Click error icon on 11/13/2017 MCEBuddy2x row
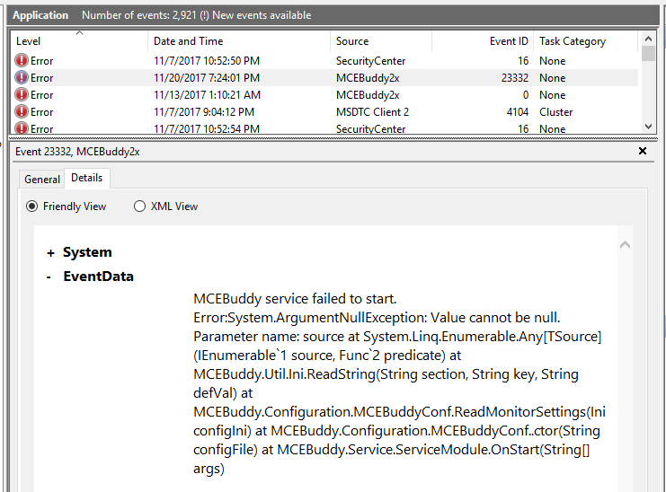 [x=22, y=95]
